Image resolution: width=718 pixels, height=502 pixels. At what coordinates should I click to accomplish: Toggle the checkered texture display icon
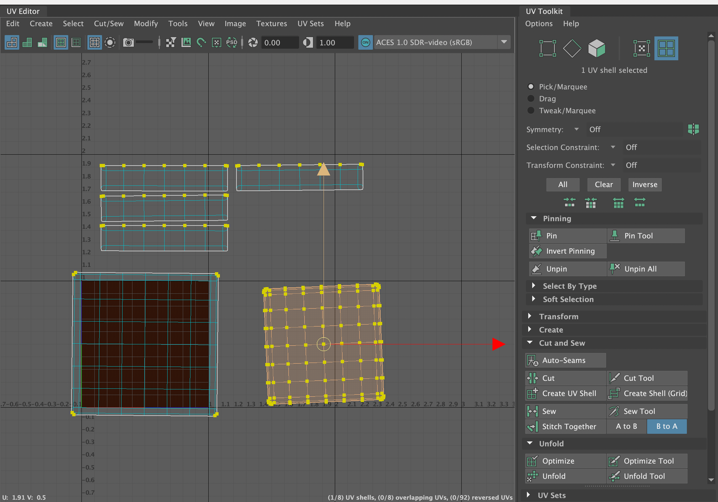(171, 42)
